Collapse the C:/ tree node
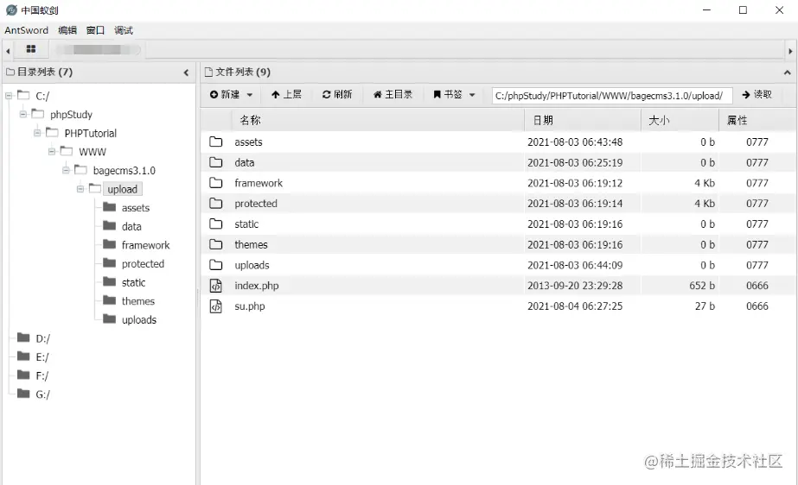This screenshot has height=485, width=798. [x=9, y=96]
